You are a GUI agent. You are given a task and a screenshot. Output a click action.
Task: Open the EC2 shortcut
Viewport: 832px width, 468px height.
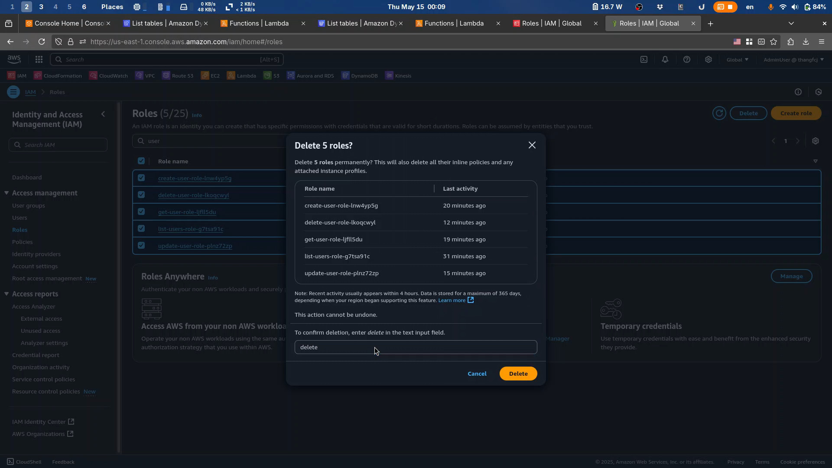(211, 76)
